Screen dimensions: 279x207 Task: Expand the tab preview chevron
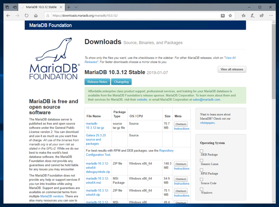click(76, 7)
